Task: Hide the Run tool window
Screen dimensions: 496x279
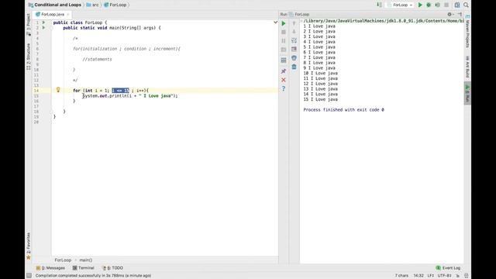Action: (460, 14)
